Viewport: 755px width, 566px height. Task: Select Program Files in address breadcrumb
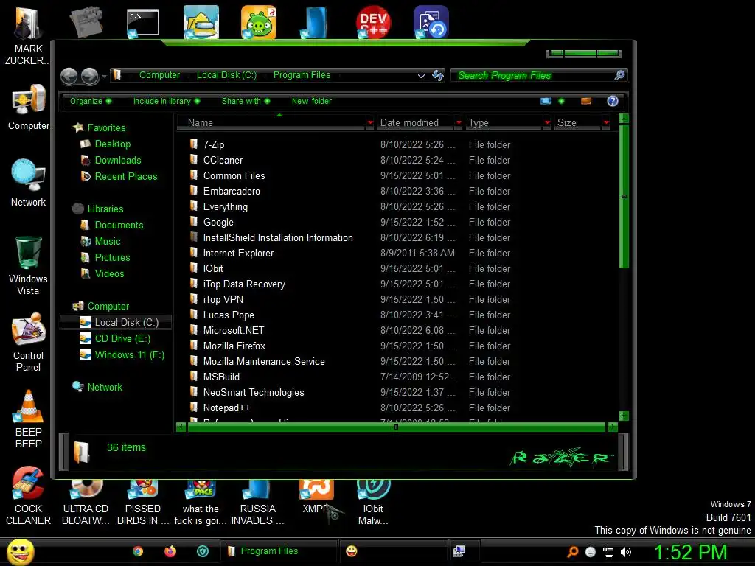(302, 75)
